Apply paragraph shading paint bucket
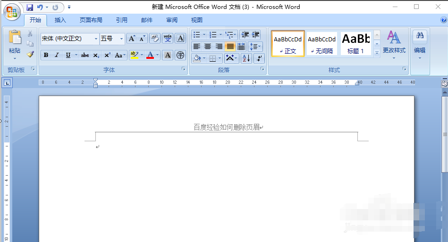448x242 pixels. [197, 58]
